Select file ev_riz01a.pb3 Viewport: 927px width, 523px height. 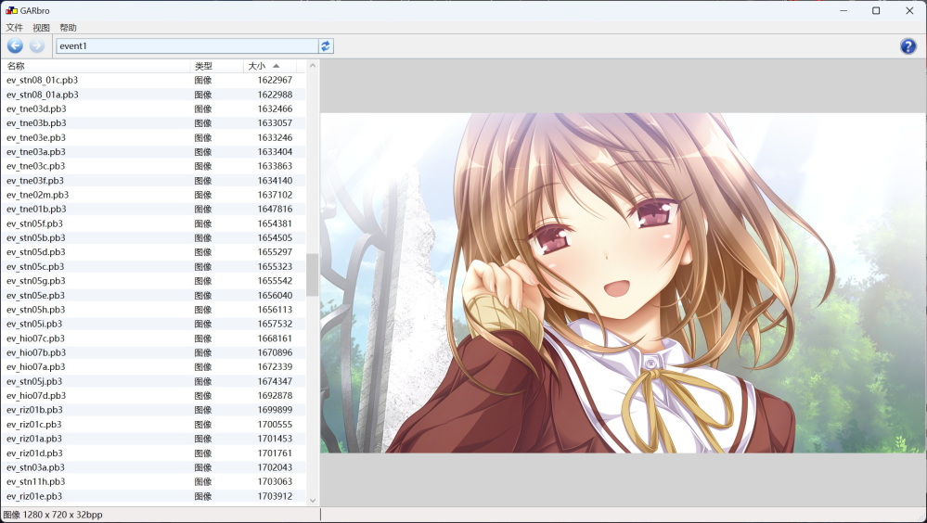coord(153,440)
